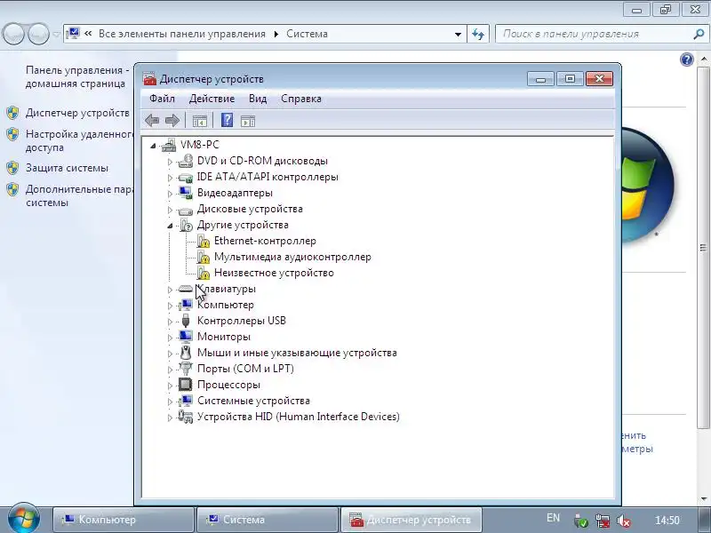Click the network tray icon with red X
The height and width of the screenshot is (533, 711).
tap(603, 521)
